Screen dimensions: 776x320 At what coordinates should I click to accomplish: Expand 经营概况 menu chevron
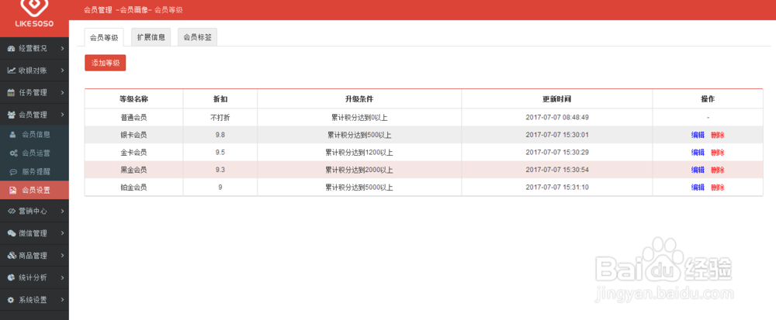[62, 48]
